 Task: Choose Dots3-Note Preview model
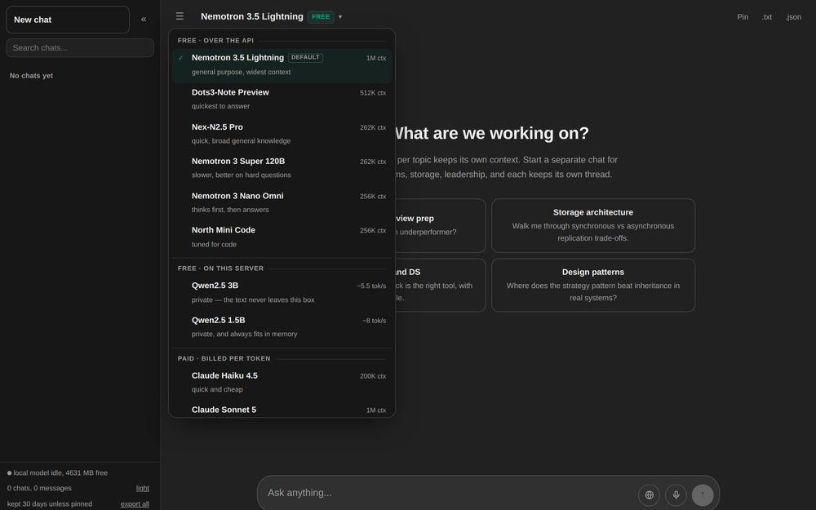(282, 100)
